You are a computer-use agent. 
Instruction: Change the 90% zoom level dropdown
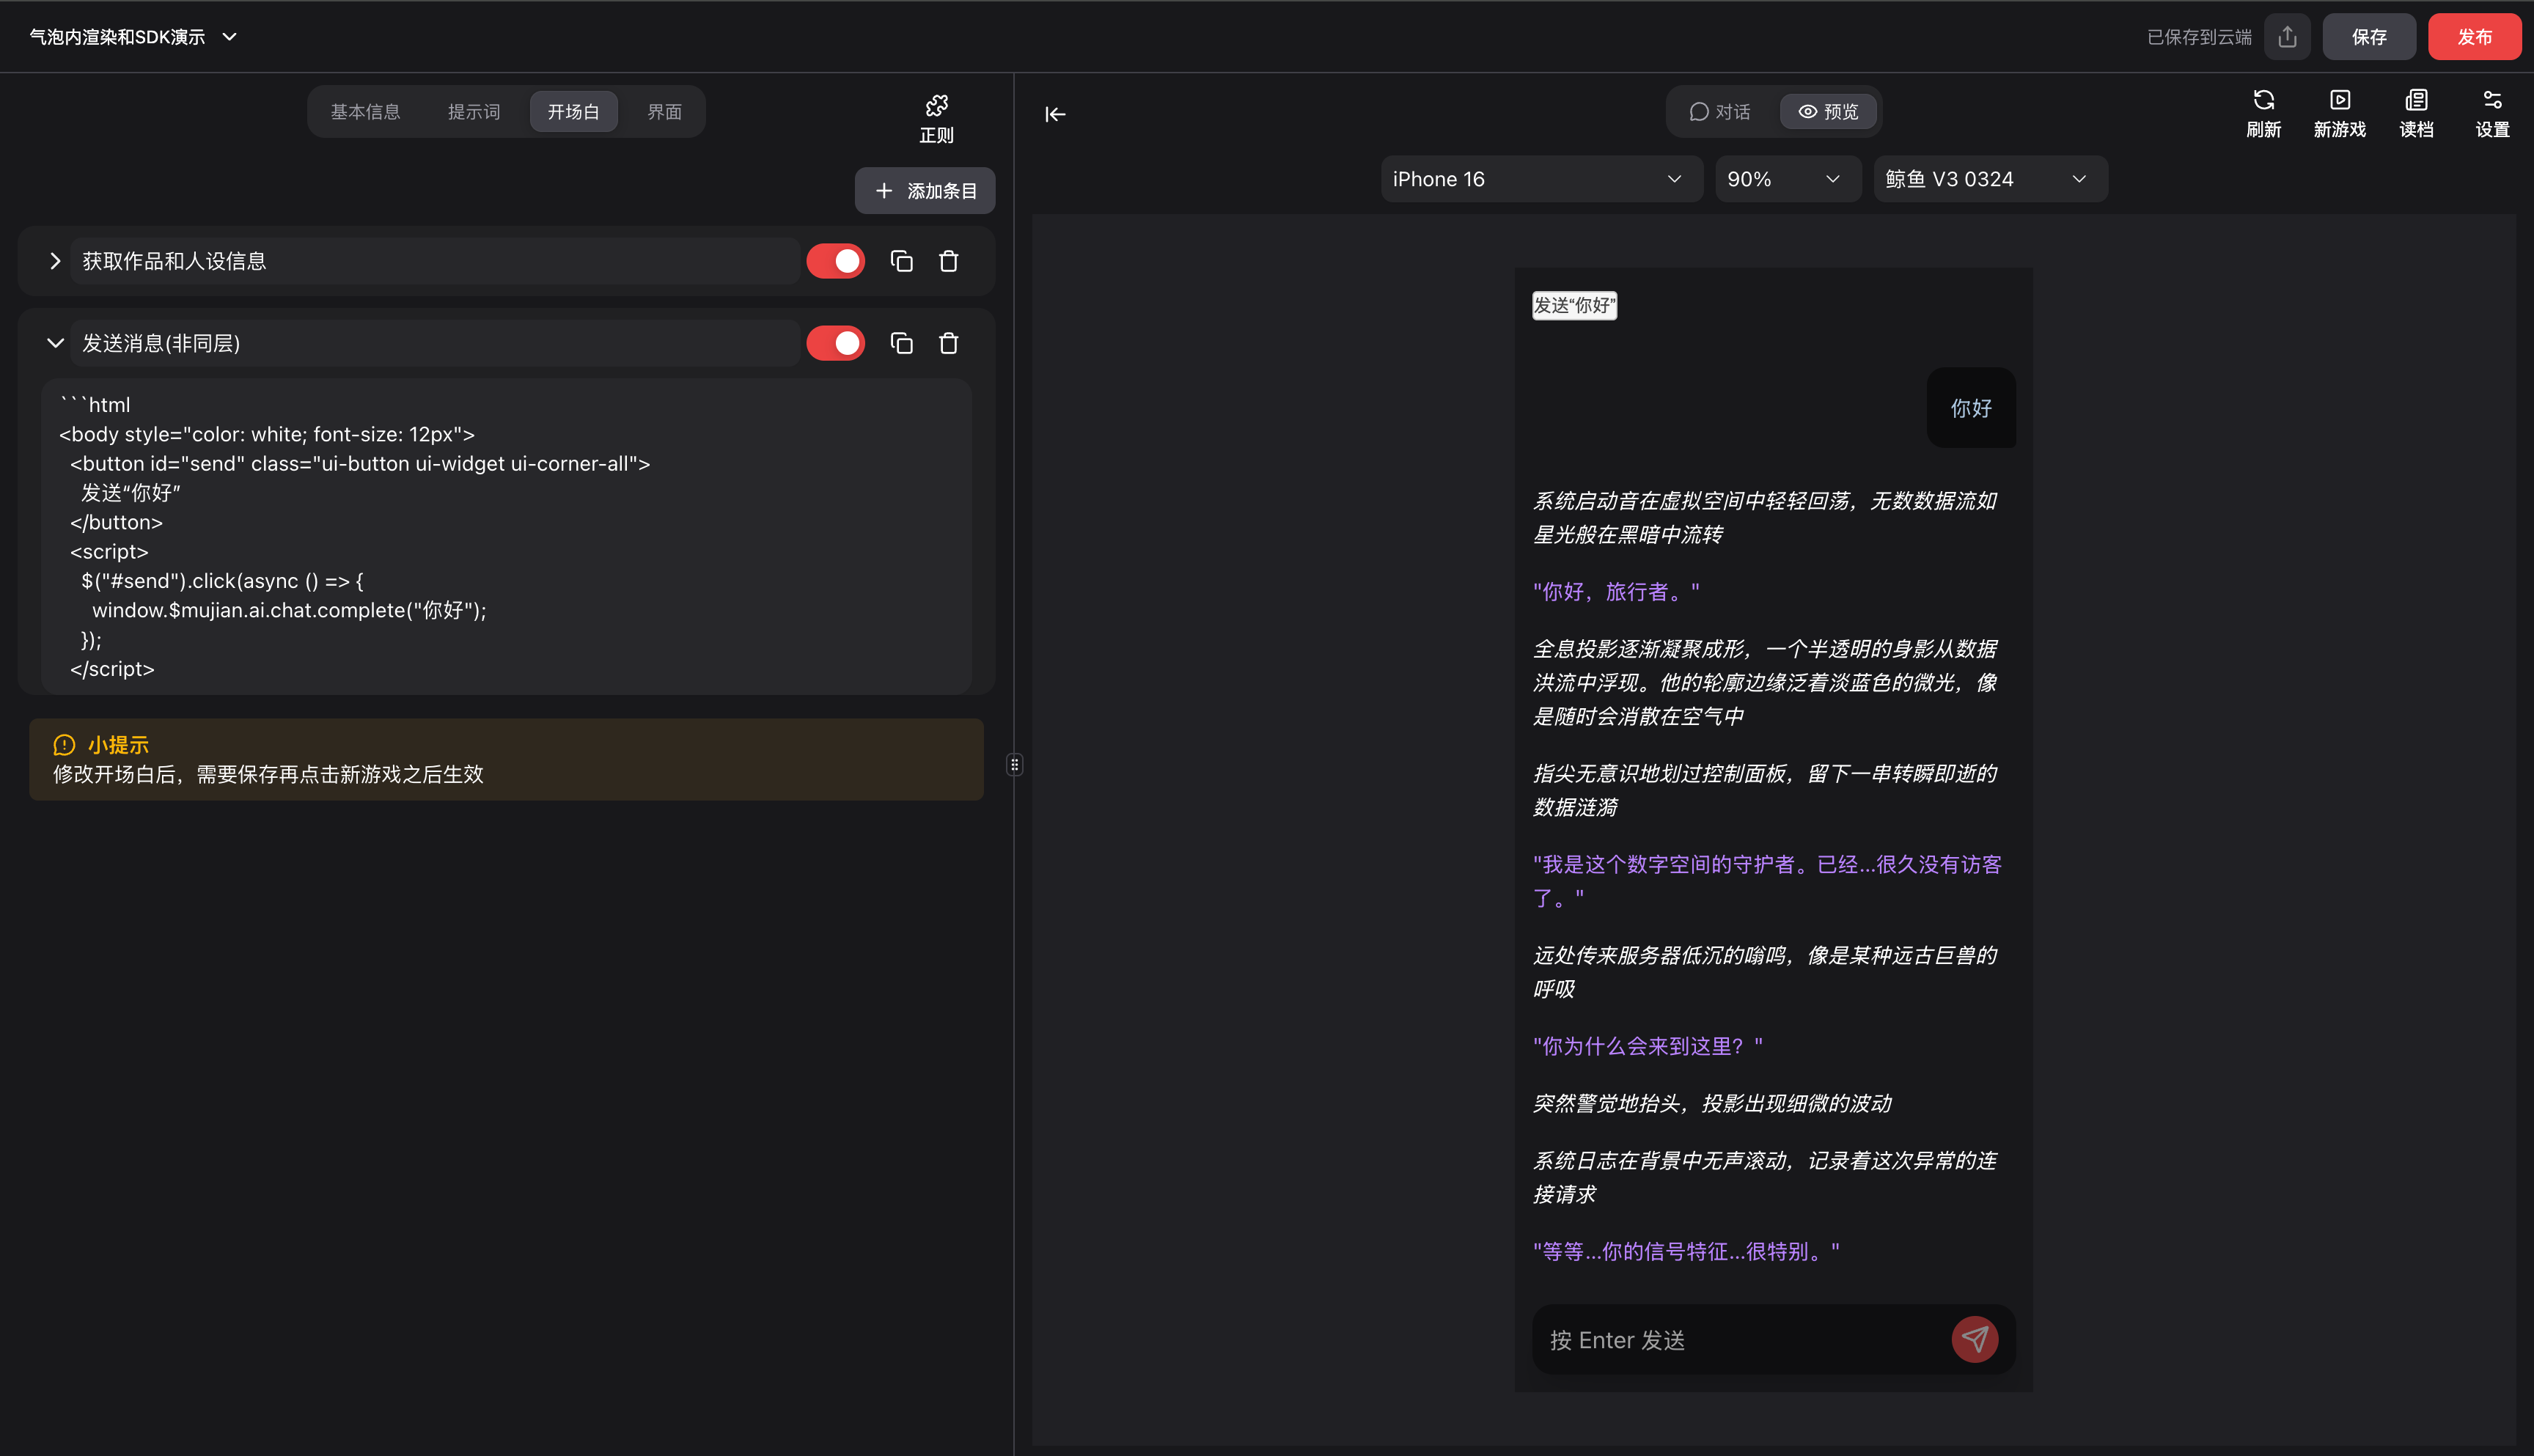point(1787,178)
